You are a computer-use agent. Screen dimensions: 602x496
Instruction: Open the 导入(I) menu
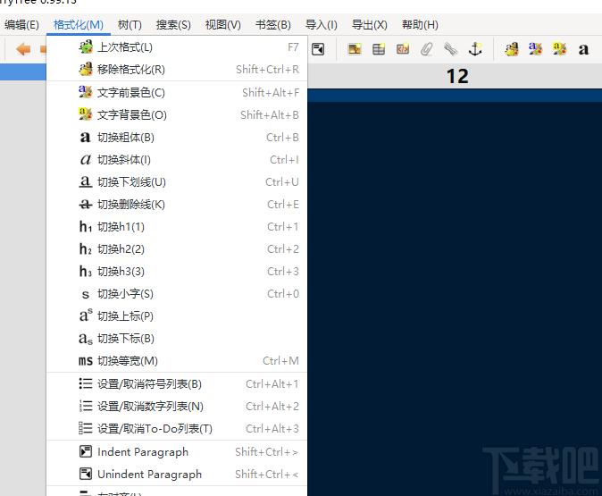(321, 25)
